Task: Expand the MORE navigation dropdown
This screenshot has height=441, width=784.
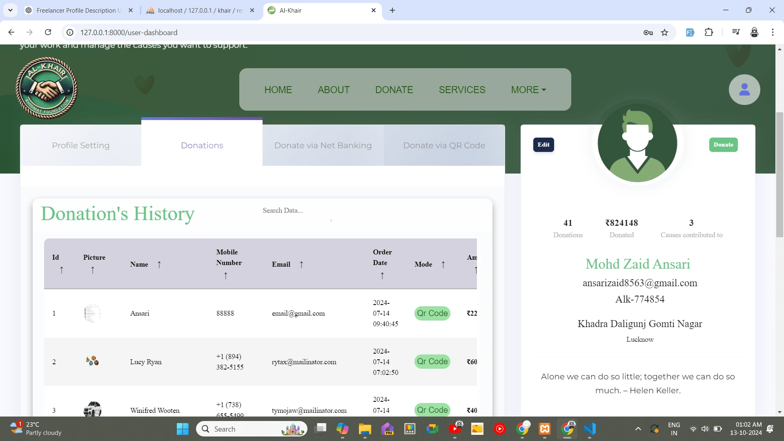Action: (528, 89)
